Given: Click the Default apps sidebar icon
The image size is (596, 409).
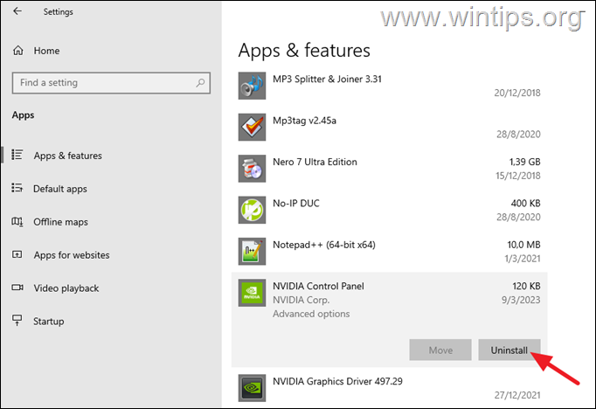Looking at the screenshot, I should click(x=17, y=188).
